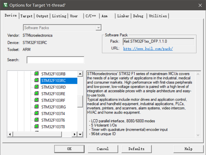Click device list scroll up arrow
Viewport: 206px width, 155px height.
click(80, 74)
